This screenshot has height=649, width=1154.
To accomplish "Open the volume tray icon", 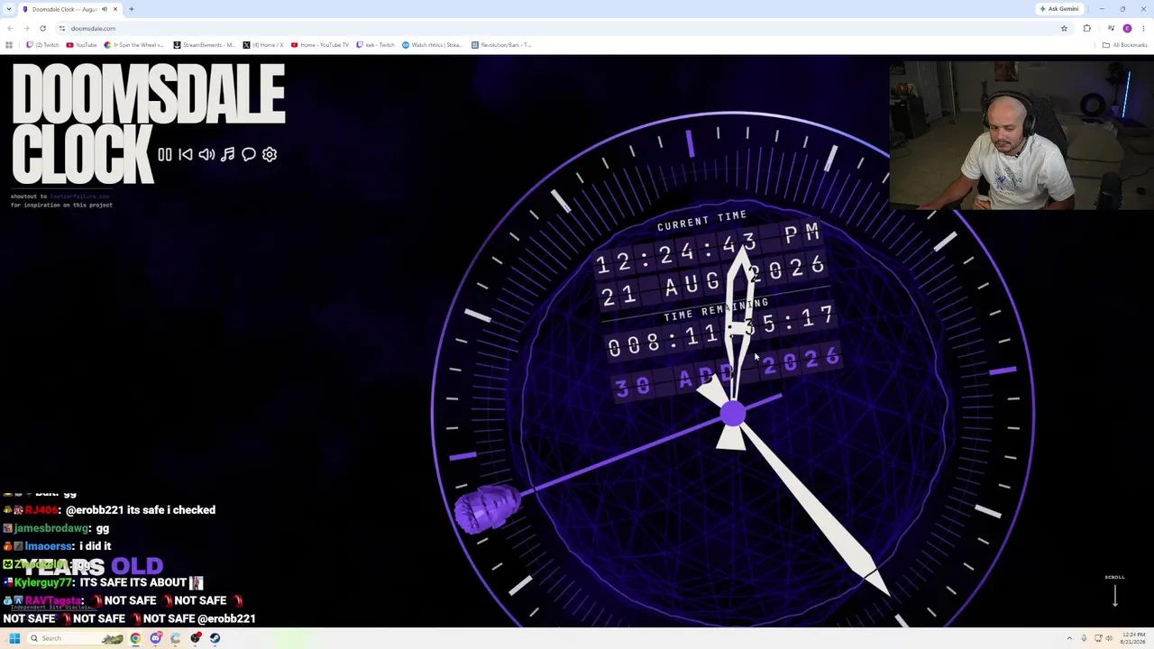I will (1109, 638).
